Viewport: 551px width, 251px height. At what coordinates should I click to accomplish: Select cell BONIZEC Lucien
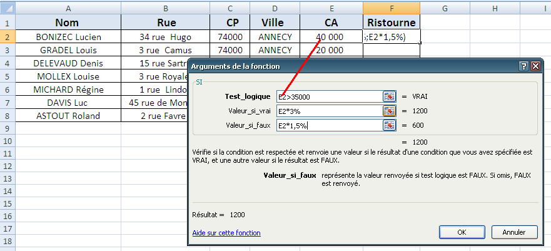[68, 37]
